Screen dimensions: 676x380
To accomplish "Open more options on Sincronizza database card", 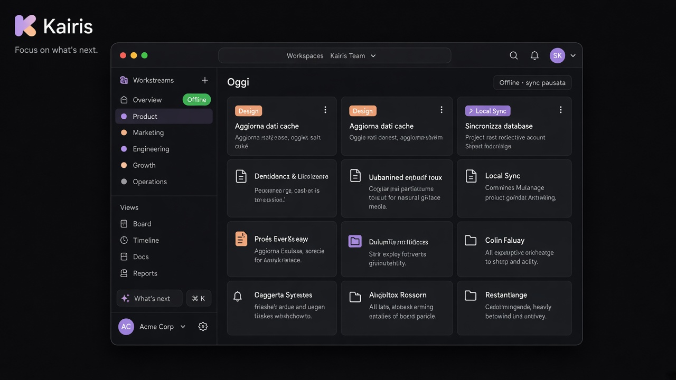I will click(x=560, y=110).
